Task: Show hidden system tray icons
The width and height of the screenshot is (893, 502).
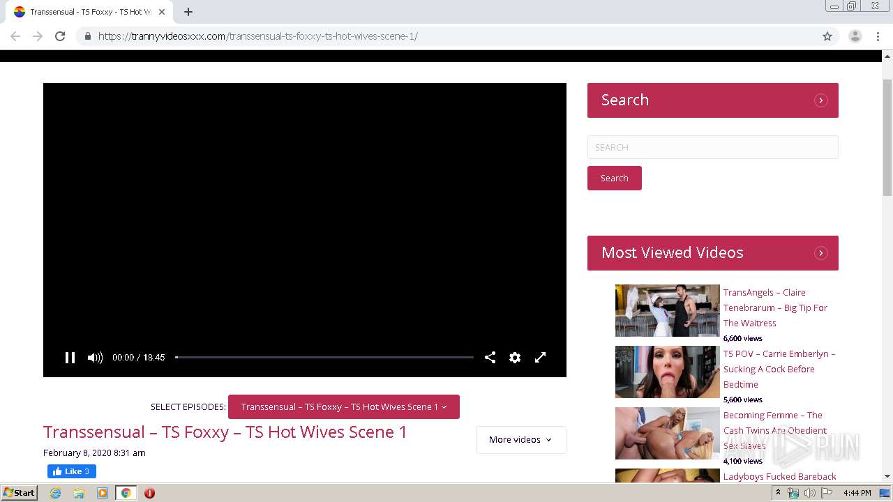Action: 778,493
